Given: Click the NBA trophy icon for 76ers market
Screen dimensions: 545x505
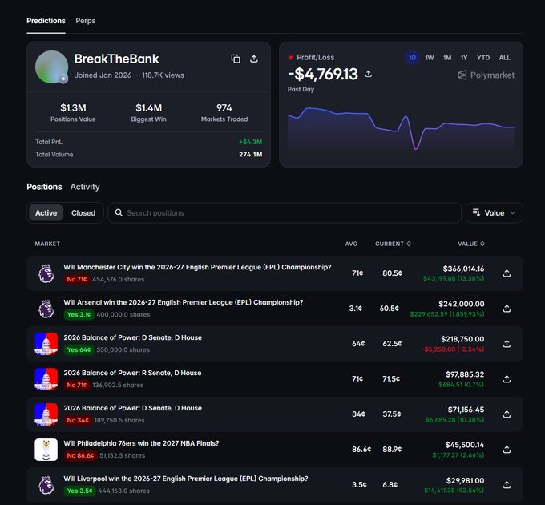Looking at the screenshot, I should point(46,450).
